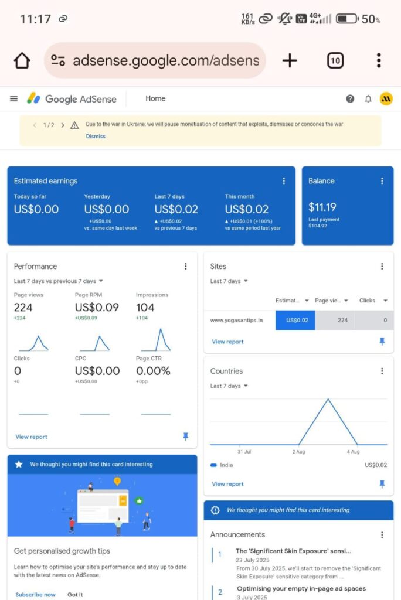Open View report in Sites card

pyautogui.click(x=227, y=342)
